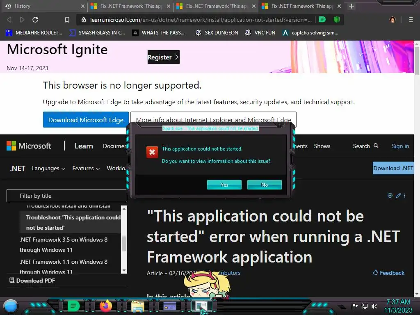
Task: Select 'Troubleshoot This application could not be started'
Action: (x=70, y=223)
